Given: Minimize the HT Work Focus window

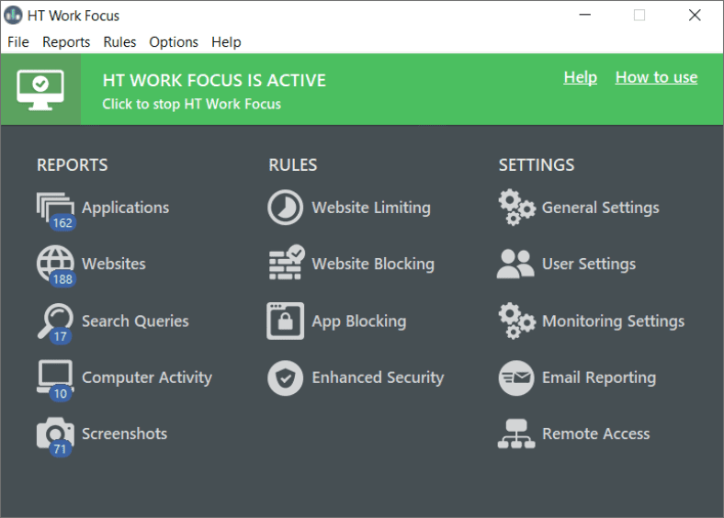Looking at the screenshot, I should click(x=585, y=16).
